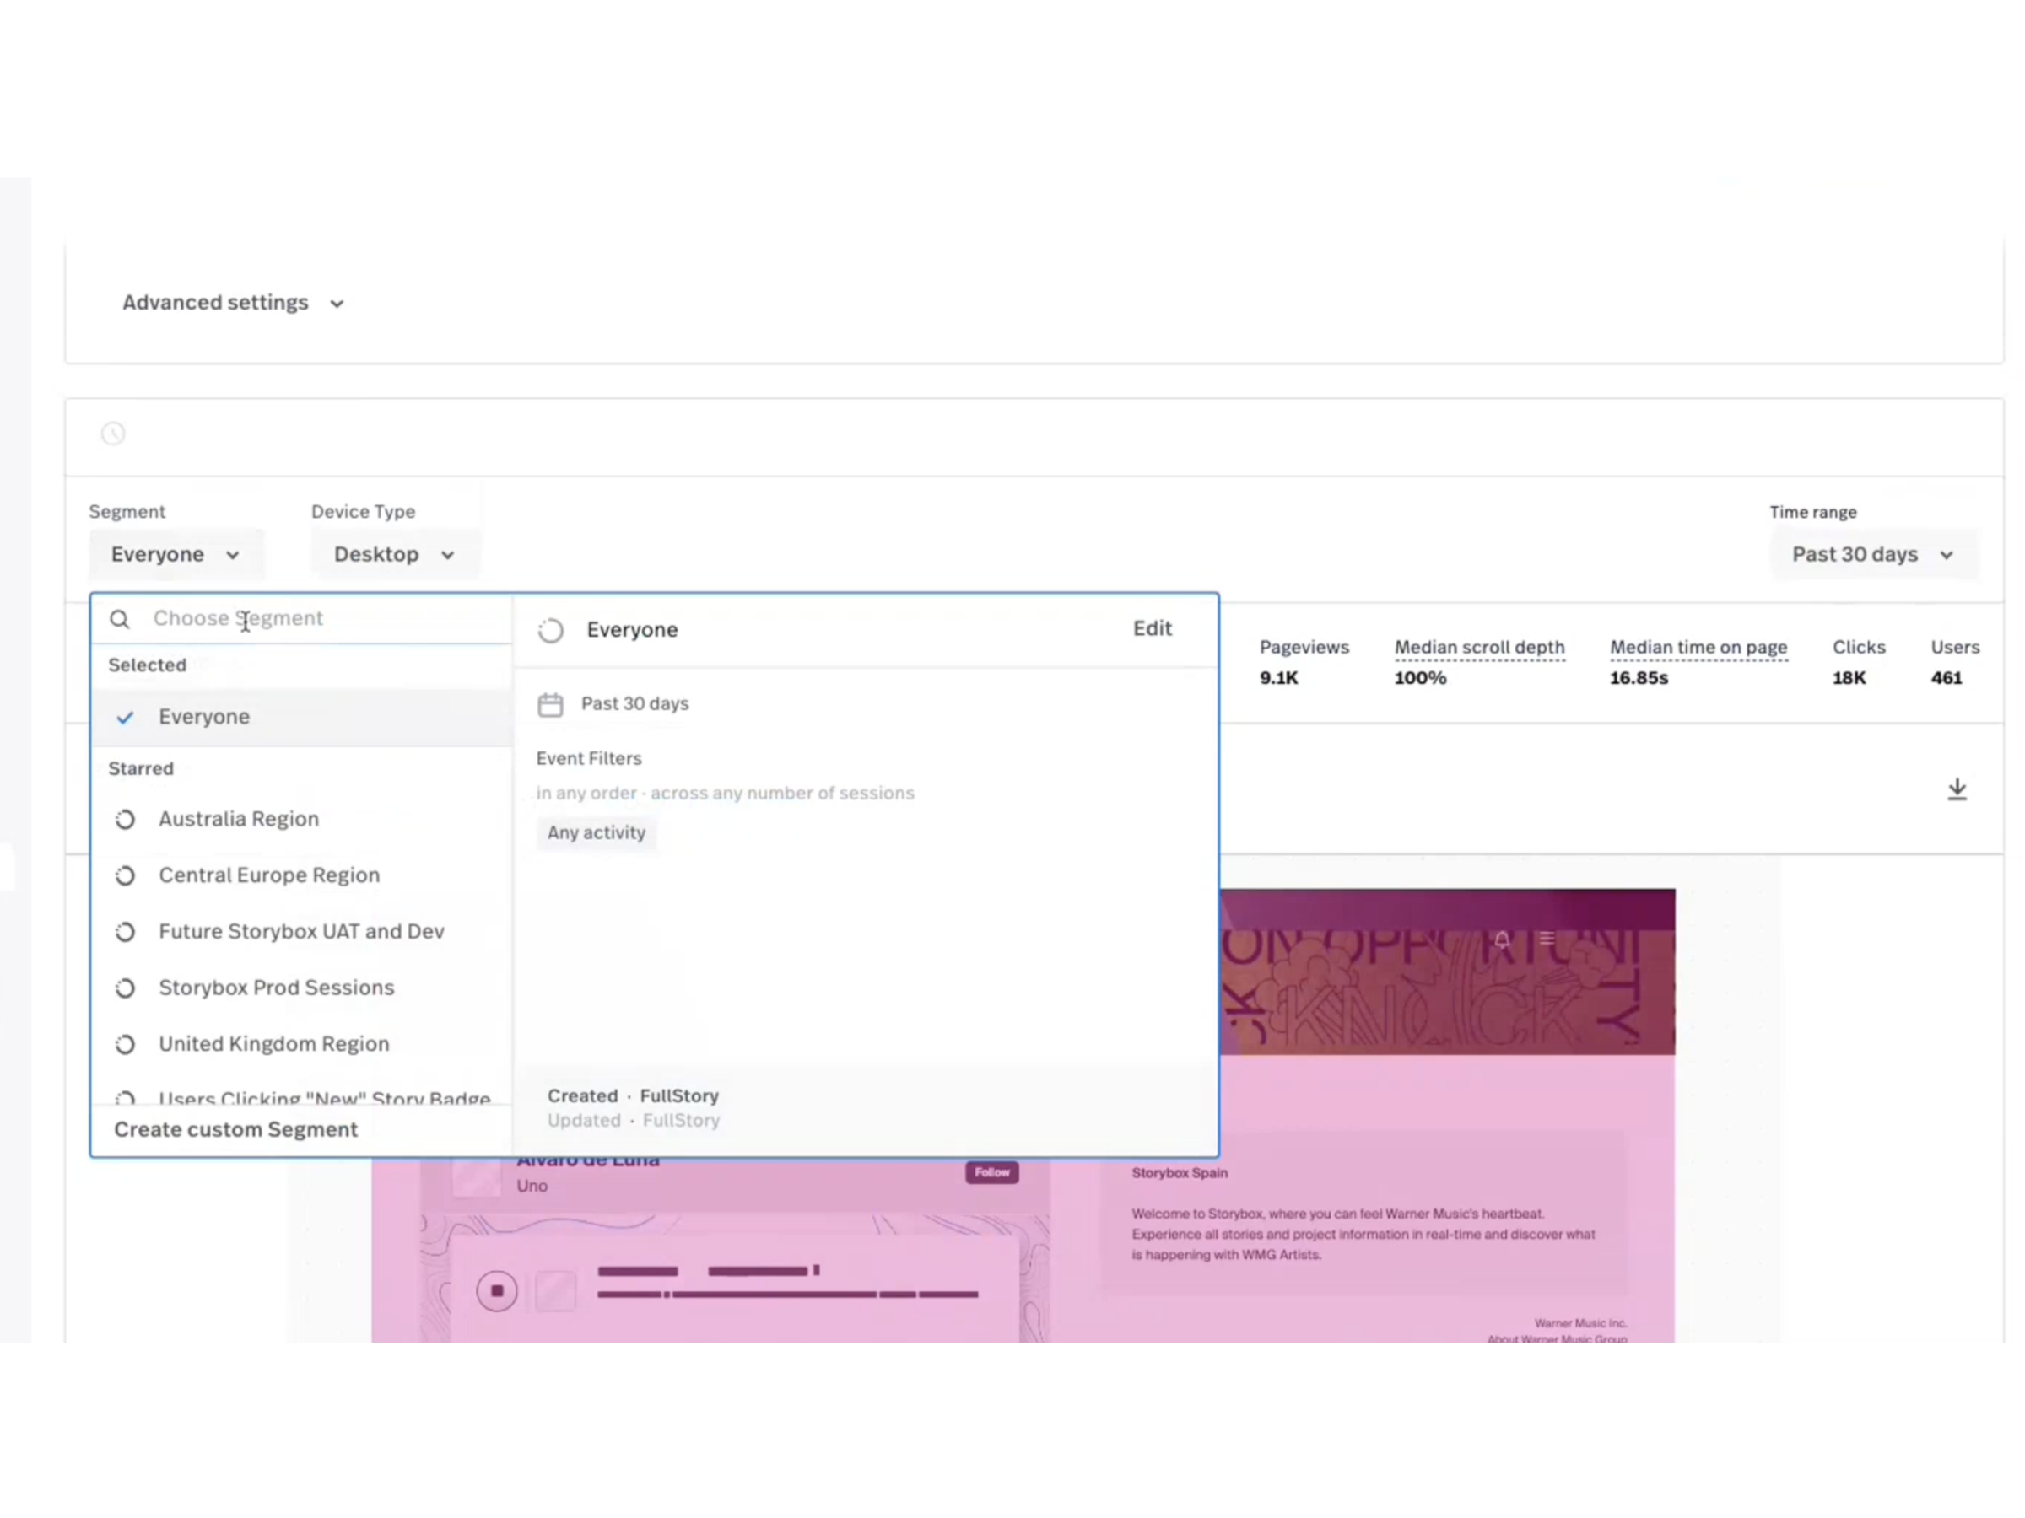Click the notification bell in the page preview
The image size is (2025, 1518).
pos(1502,939)
